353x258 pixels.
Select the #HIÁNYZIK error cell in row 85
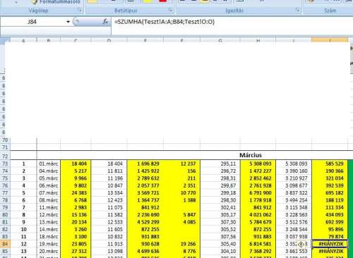tap(330, 251)
